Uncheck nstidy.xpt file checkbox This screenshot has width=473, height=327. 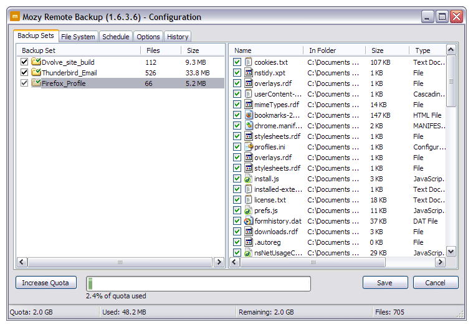click(237, 73)
